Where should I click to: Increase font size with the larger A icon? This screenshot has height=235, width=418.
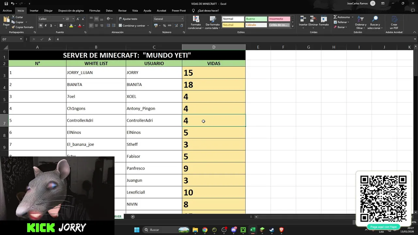pos(78,19)
